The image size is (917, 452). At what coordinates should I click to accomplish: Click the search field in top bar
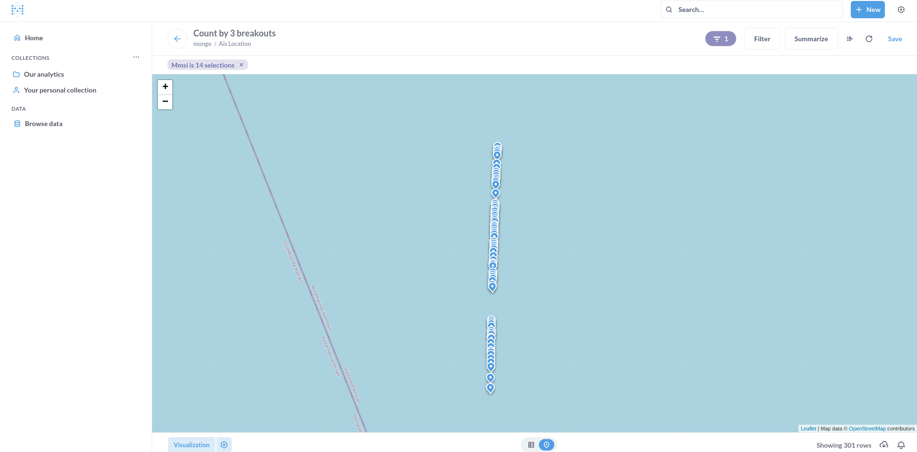(751, 10)
